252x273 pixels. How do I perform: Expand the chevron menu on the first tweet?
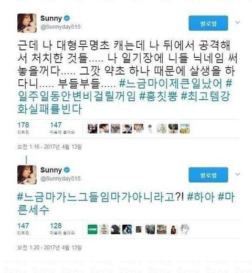point(237,23)
